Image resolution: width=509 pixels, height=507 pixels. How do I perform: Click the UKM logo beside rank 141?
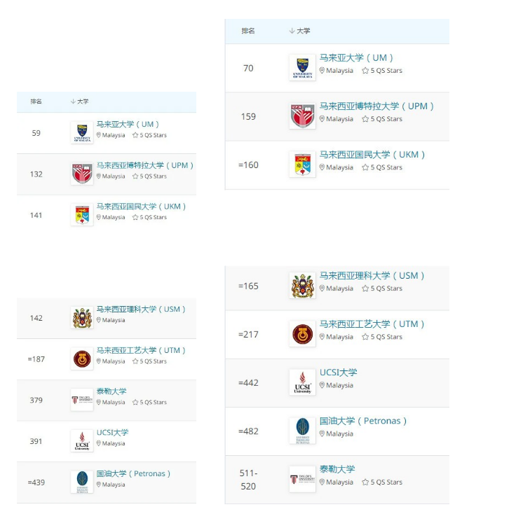[x=82, y=214]
